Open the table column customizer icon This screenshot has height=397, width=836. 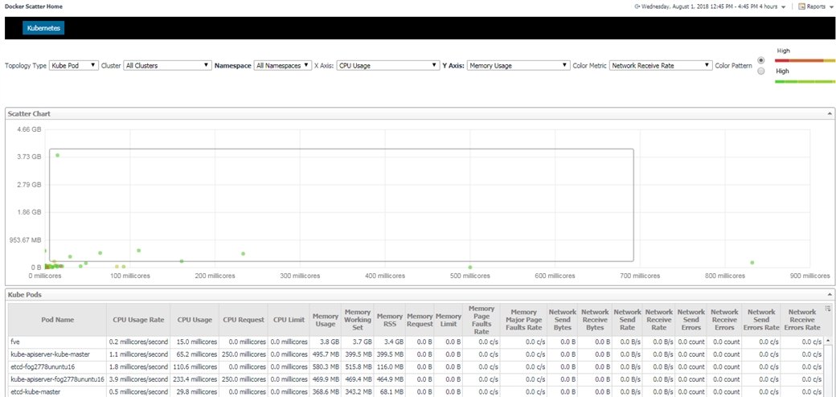(x=827, y=308)
